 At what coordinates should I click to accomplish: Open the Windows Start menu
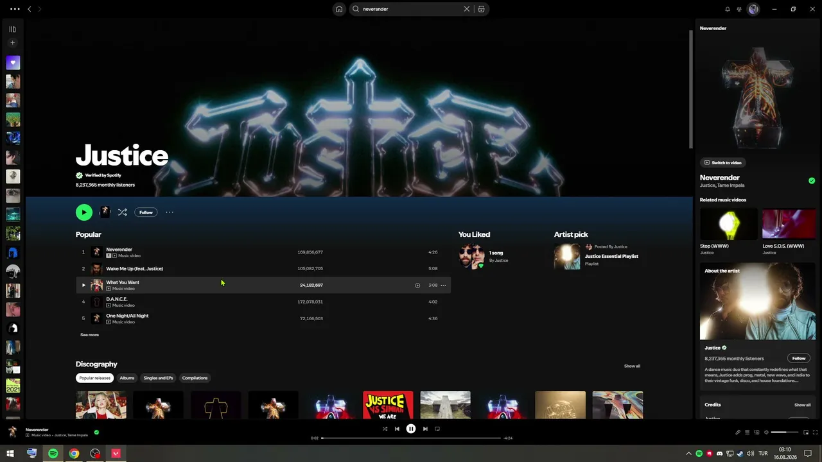[x=10, y=454]
